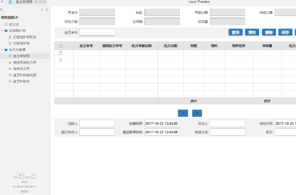
Task: Click the 状态 input field
Action: pyautogui.click(x=285, y=132)
